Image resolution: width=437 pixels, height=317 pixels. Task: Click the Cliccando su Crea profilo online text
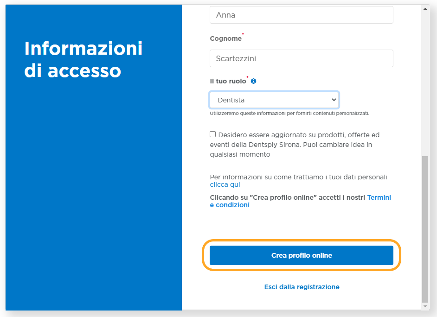[x=288, y=197]
